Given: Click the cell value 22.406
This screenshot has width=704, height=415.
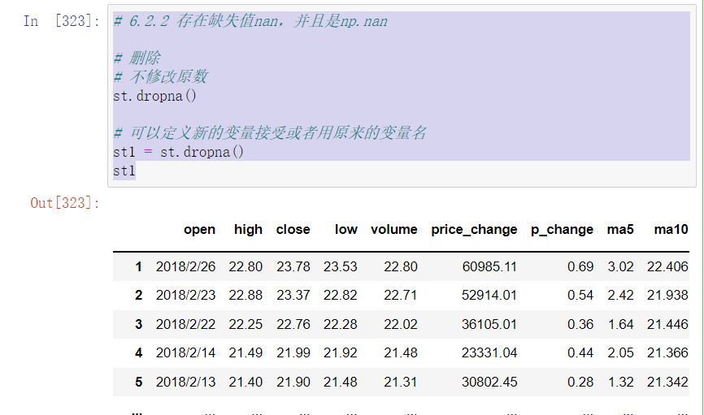Looking at the screenshot, I should pos(667,266).
